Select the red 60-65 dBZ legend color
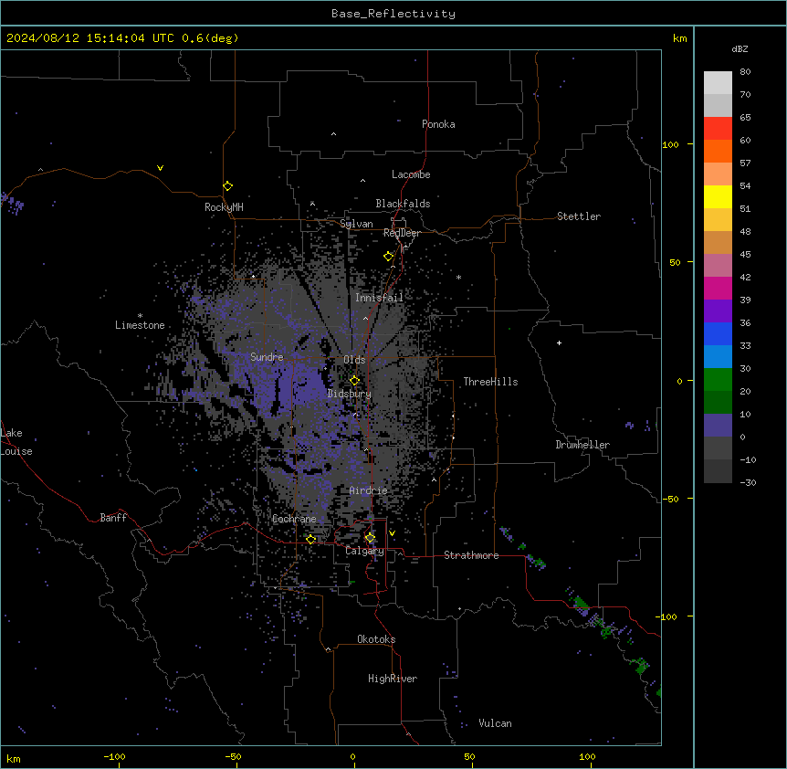Image resolution: width=787 pixels, height=769 pixels. [x=718, y=129]
